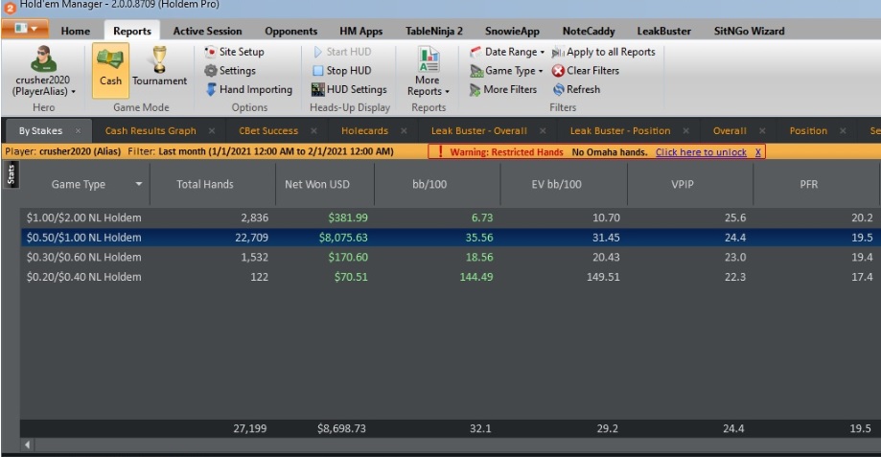Click Apply to all Reports

(x=603, y=52)
